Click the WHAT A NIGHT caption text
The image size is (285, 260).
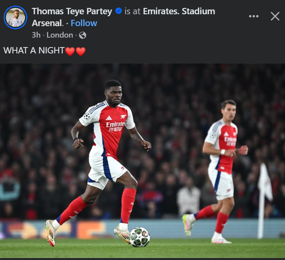tap(34, 51)
